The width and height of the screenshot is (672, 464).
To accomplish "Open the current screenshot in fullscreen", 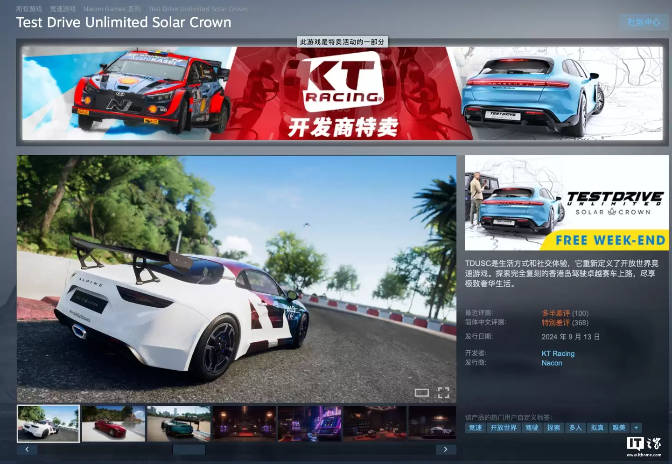I will [x=444, y=393].
